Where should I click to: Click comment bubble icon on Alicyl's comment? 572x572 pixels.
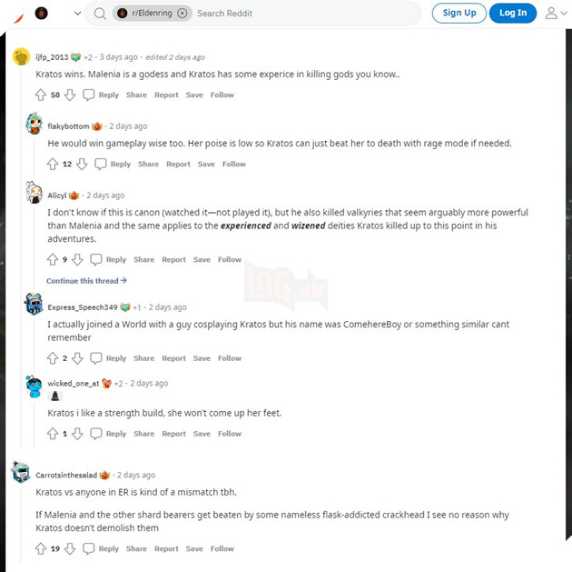[96, 260]
